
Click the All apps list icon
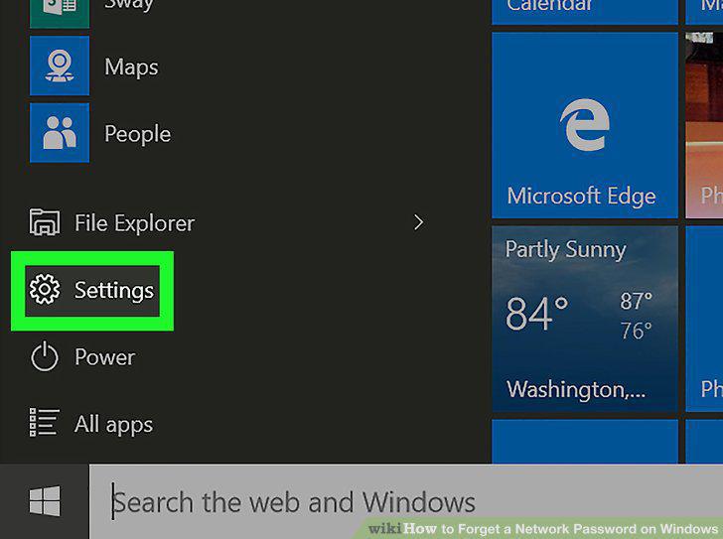[45, 423]
